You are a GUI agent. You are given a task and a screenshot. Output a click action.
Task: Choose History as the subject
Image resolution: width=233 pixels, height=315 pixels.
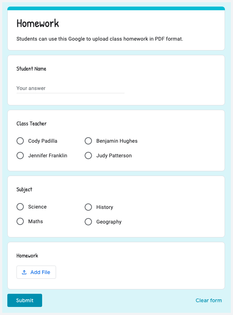[88, 207]
